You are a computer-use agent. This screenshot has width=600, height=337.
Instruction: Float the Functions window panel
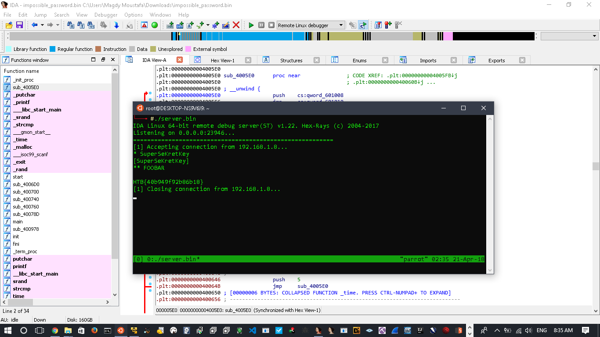coord(103,60)
